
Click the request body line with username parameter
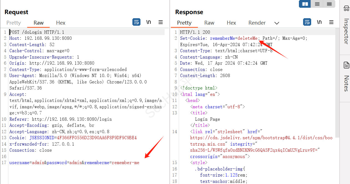click(74, 163)
